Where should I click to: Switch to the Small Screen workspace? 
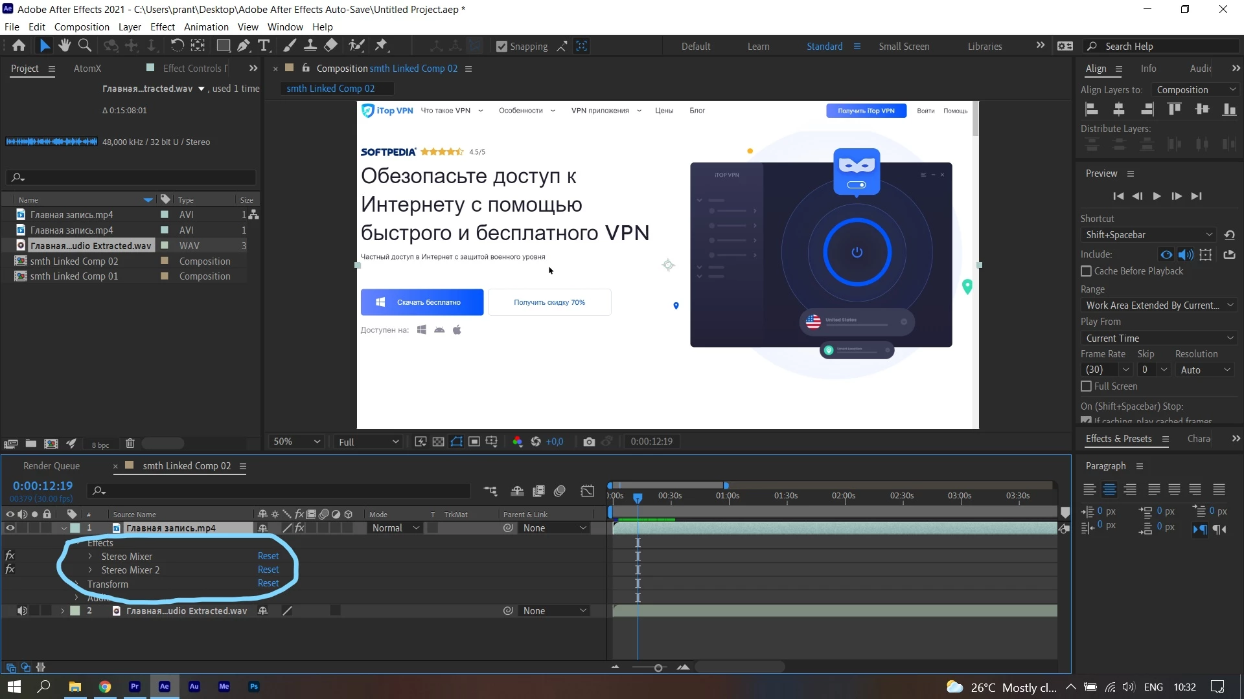(903, 47)
